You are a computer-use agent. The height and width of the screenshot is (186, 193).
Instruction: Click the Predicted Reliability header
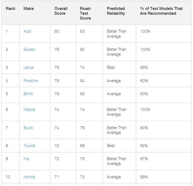click(x=116, y=11)
